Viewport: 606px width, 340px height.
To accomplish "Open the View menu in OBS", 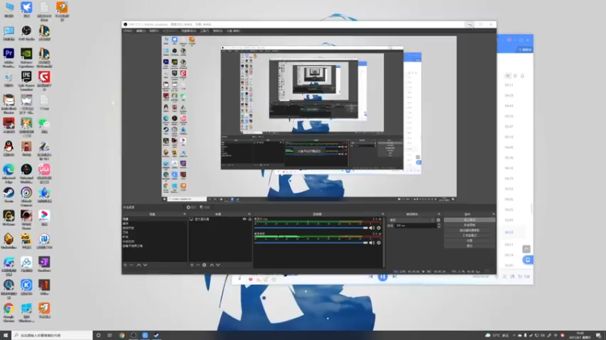I will tap(154, 31).
